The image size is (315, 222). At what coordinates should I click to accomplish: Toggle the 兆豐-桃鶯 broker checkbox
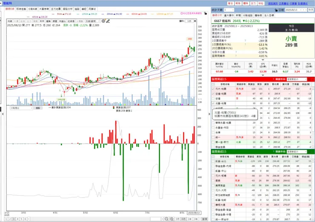pyautogui.click(x=213, y=104)
